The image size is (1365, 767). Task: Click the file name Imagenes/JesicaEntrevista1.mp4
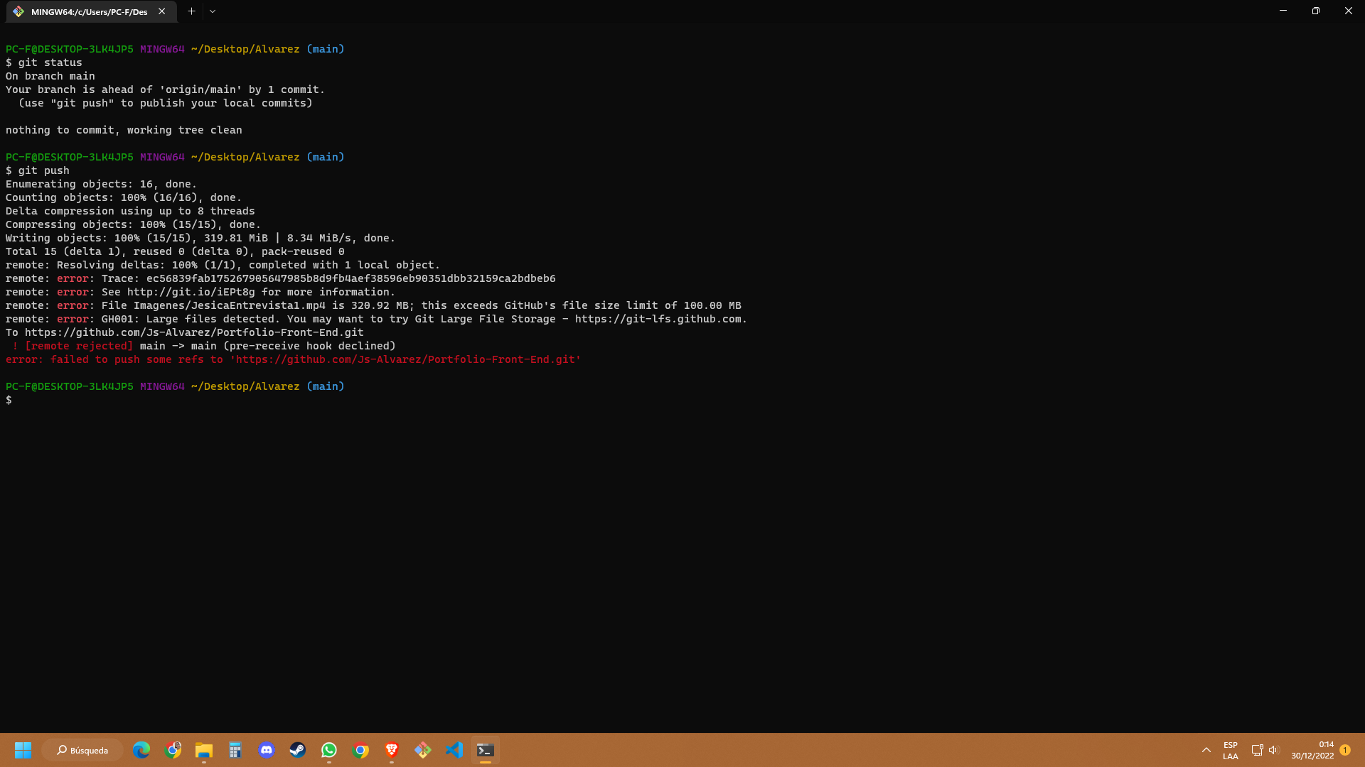pyautogui.click(x=230, y=305)
